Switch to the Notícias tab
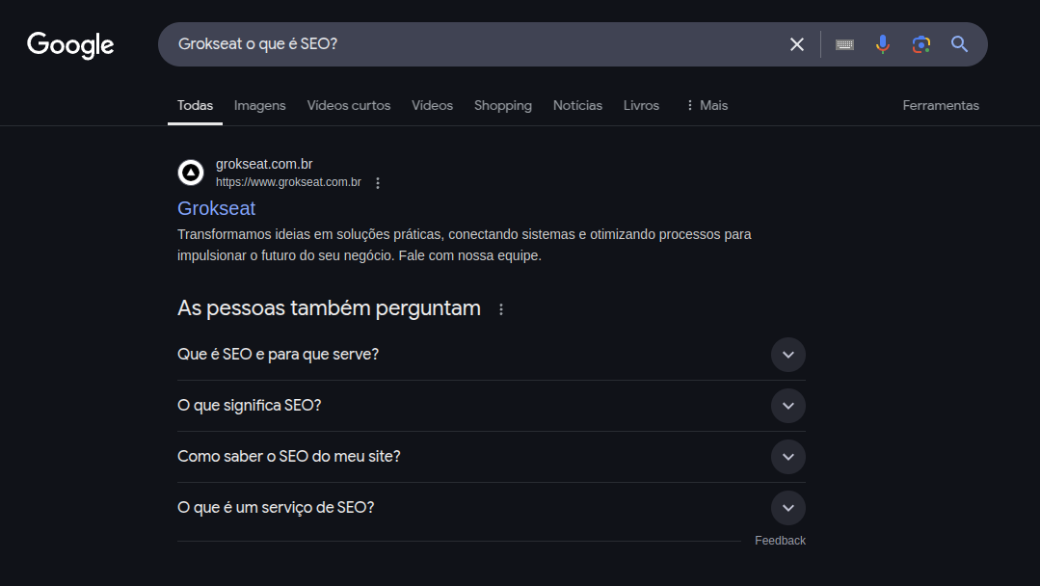 [577, 105]
